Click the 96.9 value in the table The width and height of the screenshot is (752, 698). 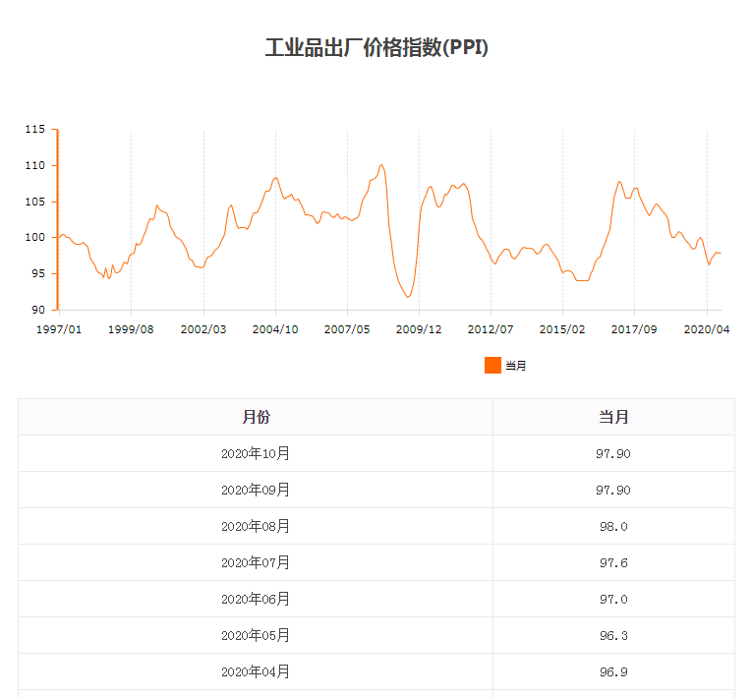tap(613, 671)
